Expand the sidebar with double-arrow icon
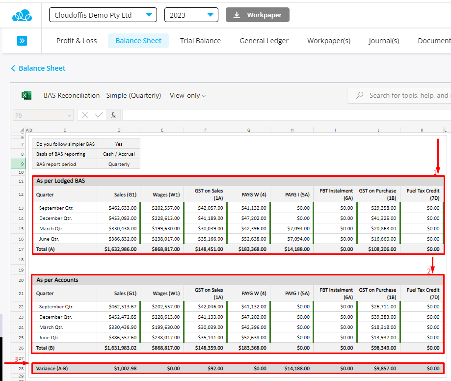Image resolution: width=451 pixels, height=381 pixels. [22, 41]
